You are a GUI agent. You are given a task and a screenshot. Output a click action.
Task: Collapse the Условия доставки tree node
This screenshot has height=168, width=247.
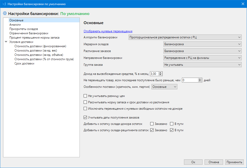coord(6,42)
